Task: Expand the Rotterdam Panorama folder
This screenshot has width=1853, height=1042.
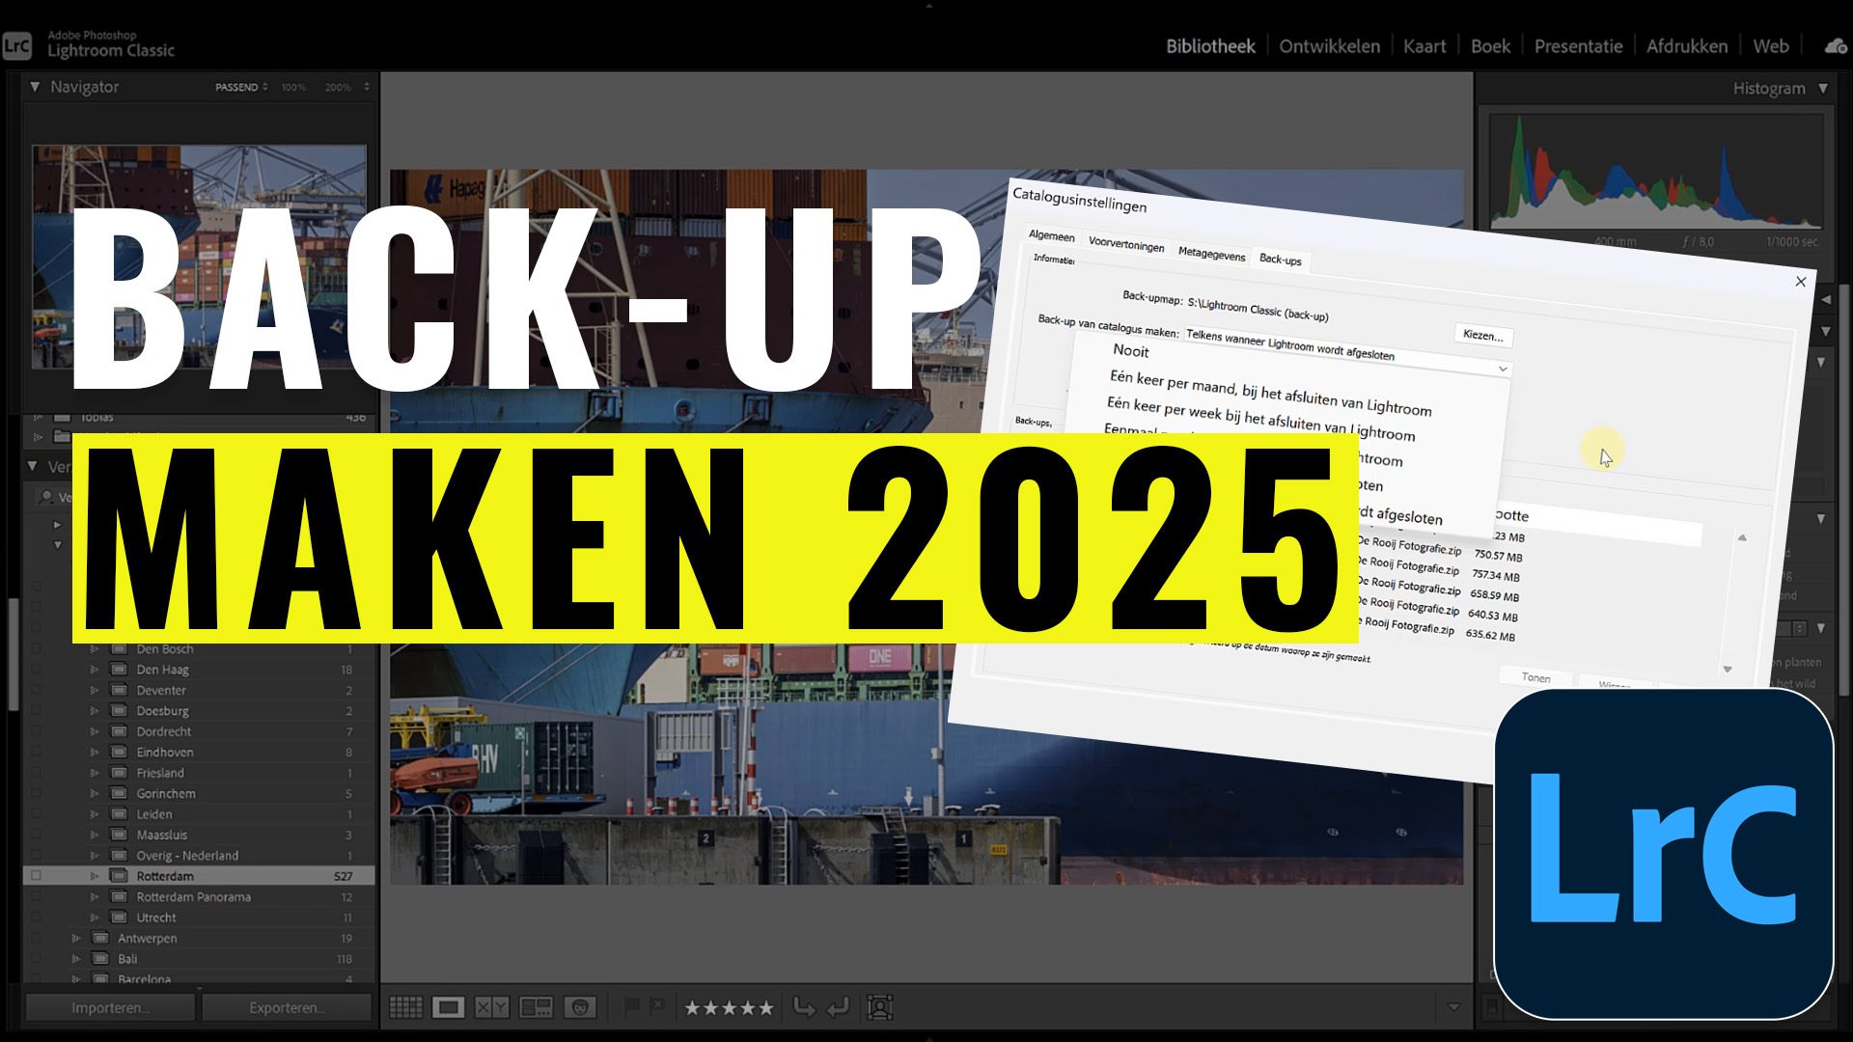Action: [x=95, y=896]
